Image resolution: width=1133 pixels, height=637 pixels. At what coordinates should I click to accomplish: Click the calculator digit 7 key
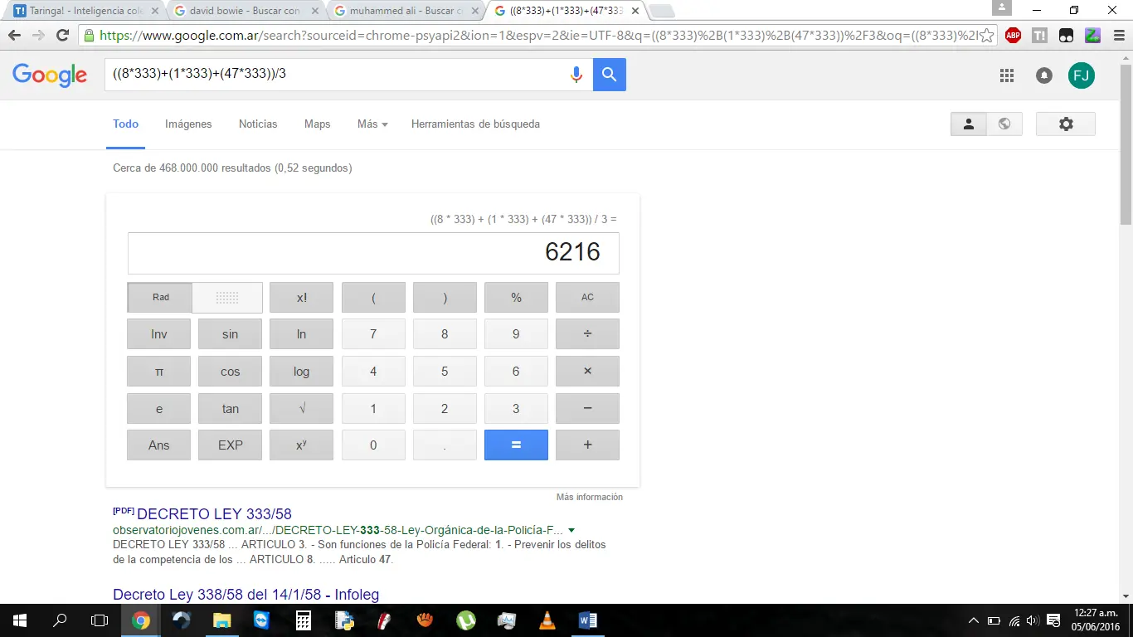(x=373, y=334)
